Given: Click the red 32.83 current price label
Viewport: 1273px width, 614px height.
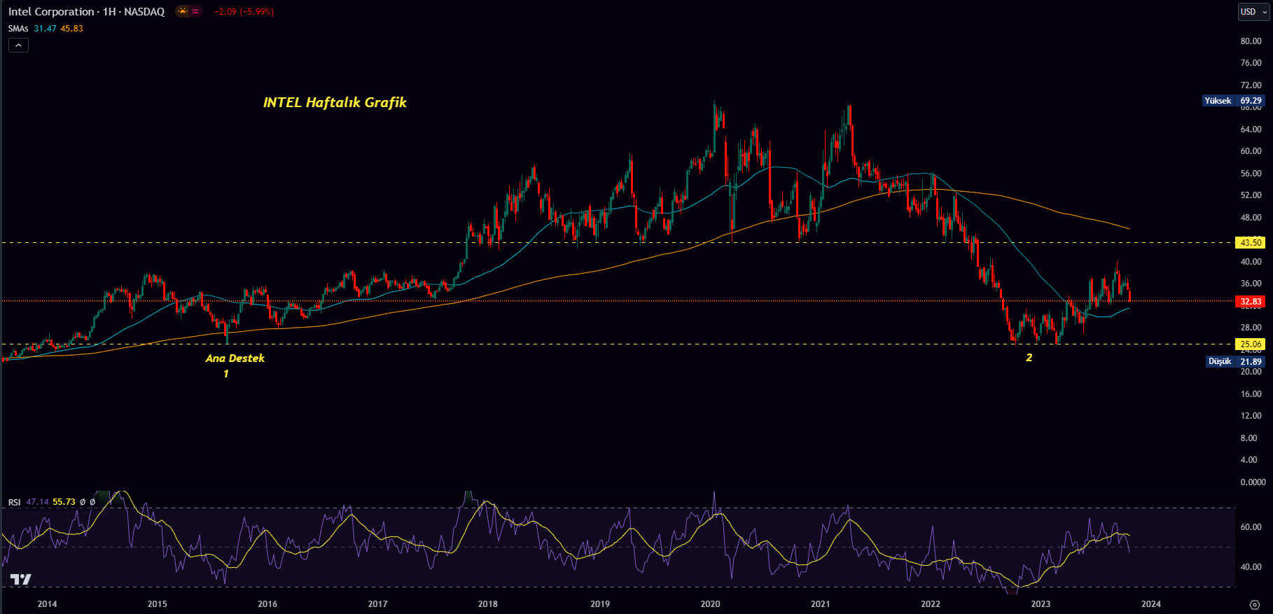Looking at the screenshot, I should 1251,302.
